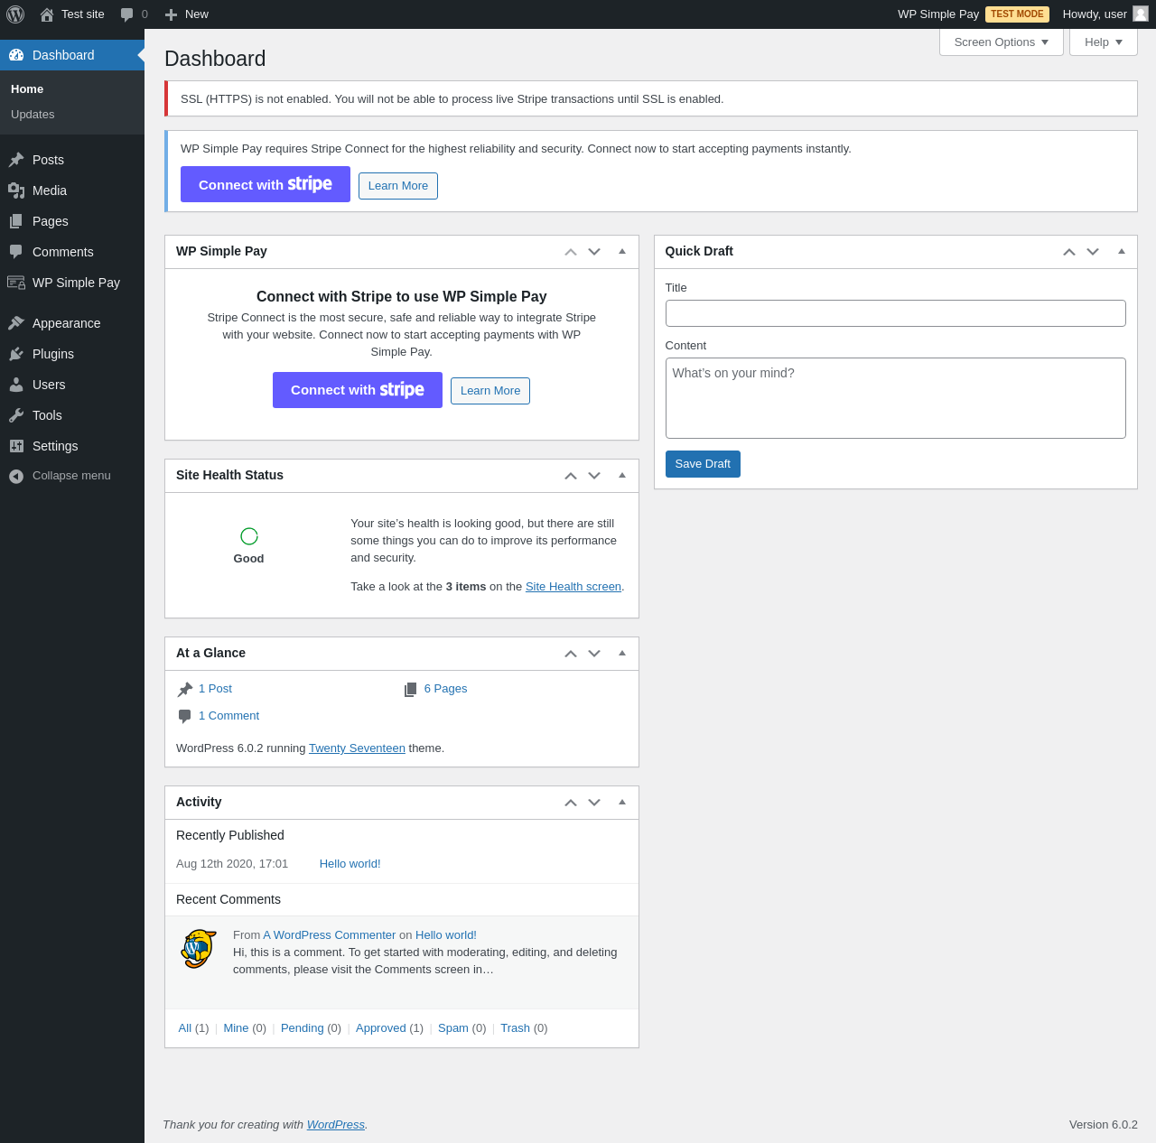Click the Quick Draft Content textarea

coord(896,398)
